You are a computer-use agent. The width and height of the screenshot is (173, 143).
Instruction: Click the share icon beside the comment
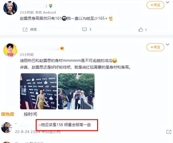pyautogui.click(x=169, y=132)
